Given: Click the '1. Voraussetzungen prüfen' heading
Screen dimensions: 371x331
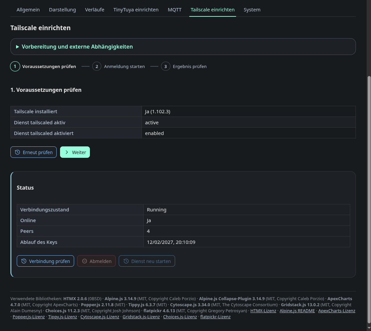Looking at the screenshot, I should coord(46,90).
